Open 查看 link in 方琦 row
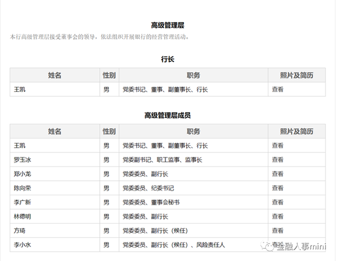 pos(278,230)
